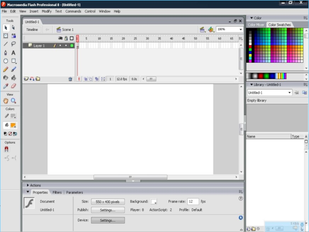Image resolution: width=309 pixels, height=232 pixels.
Task: Select the Pencil tool
Action: [6, 69]
